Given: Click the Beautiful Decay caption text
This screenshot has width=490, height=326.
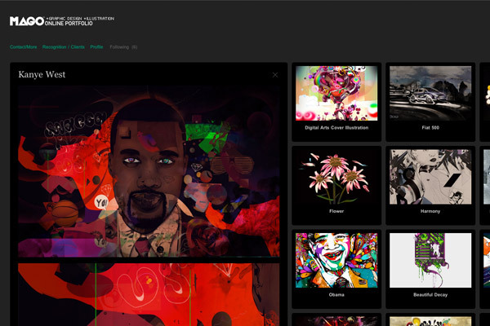Looking at the screenshot, I should [x=430, y=295].
